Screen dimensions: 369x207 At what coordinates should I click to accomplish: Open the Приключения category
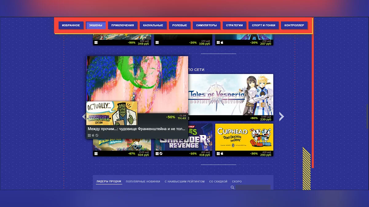[122, 25]
